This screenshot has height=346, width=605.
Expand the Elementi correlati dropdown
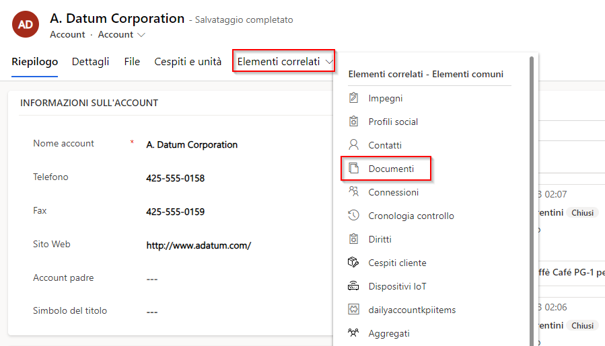tap(283, 61)
